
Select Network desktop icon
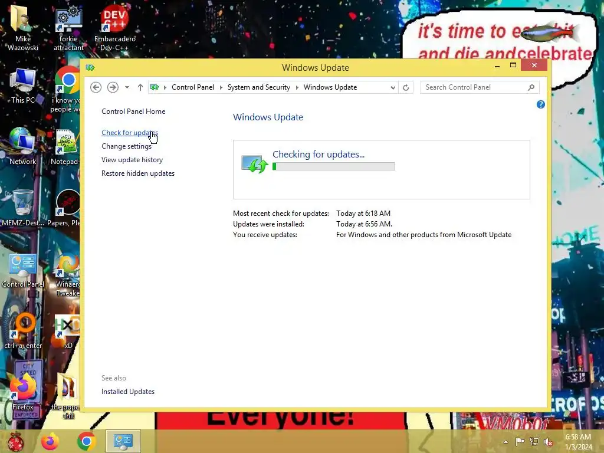pos(23,146)
